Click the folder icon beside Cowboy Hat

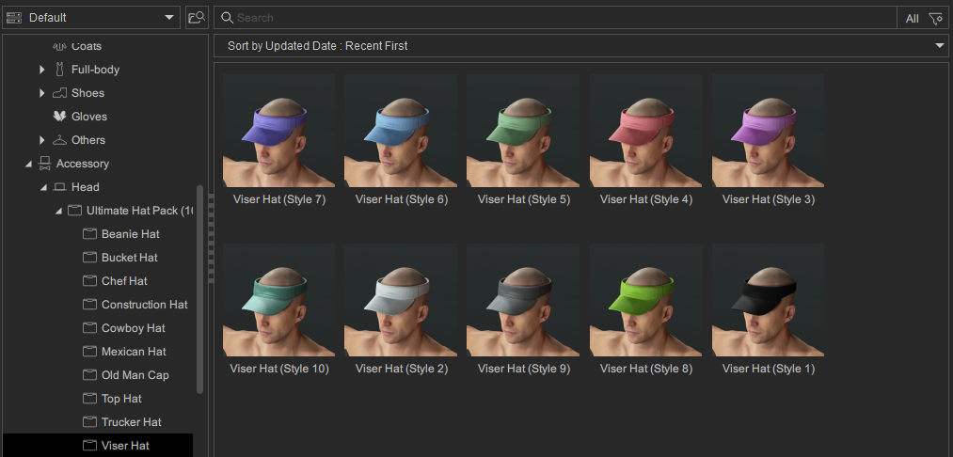tap(90, 328)
